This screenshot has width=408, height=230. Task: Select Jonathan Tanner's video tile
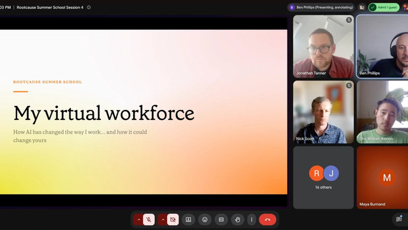tap(323, 47)
